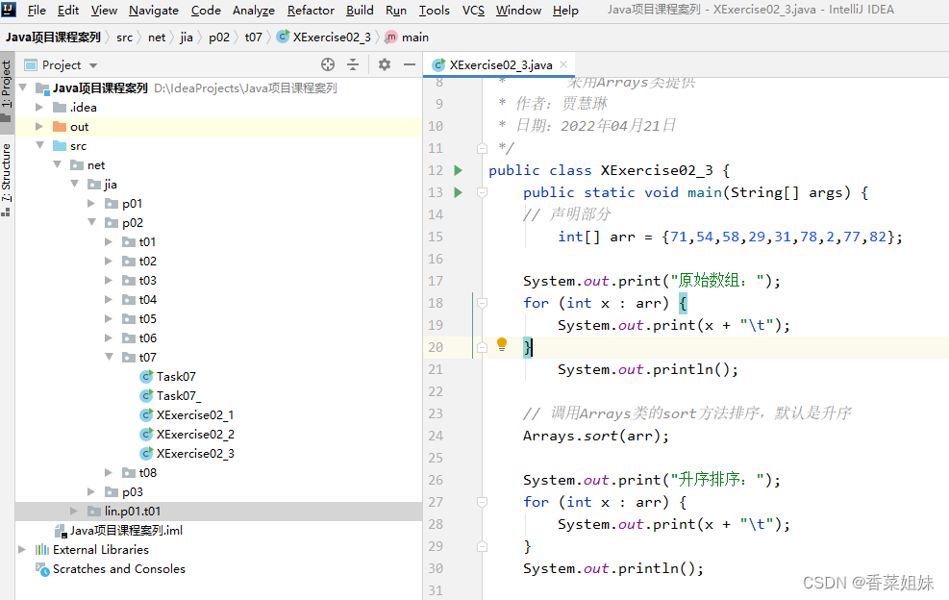Screen dimensions: 949x600
Task: Expand the t08 package
Action: [109, 472]
